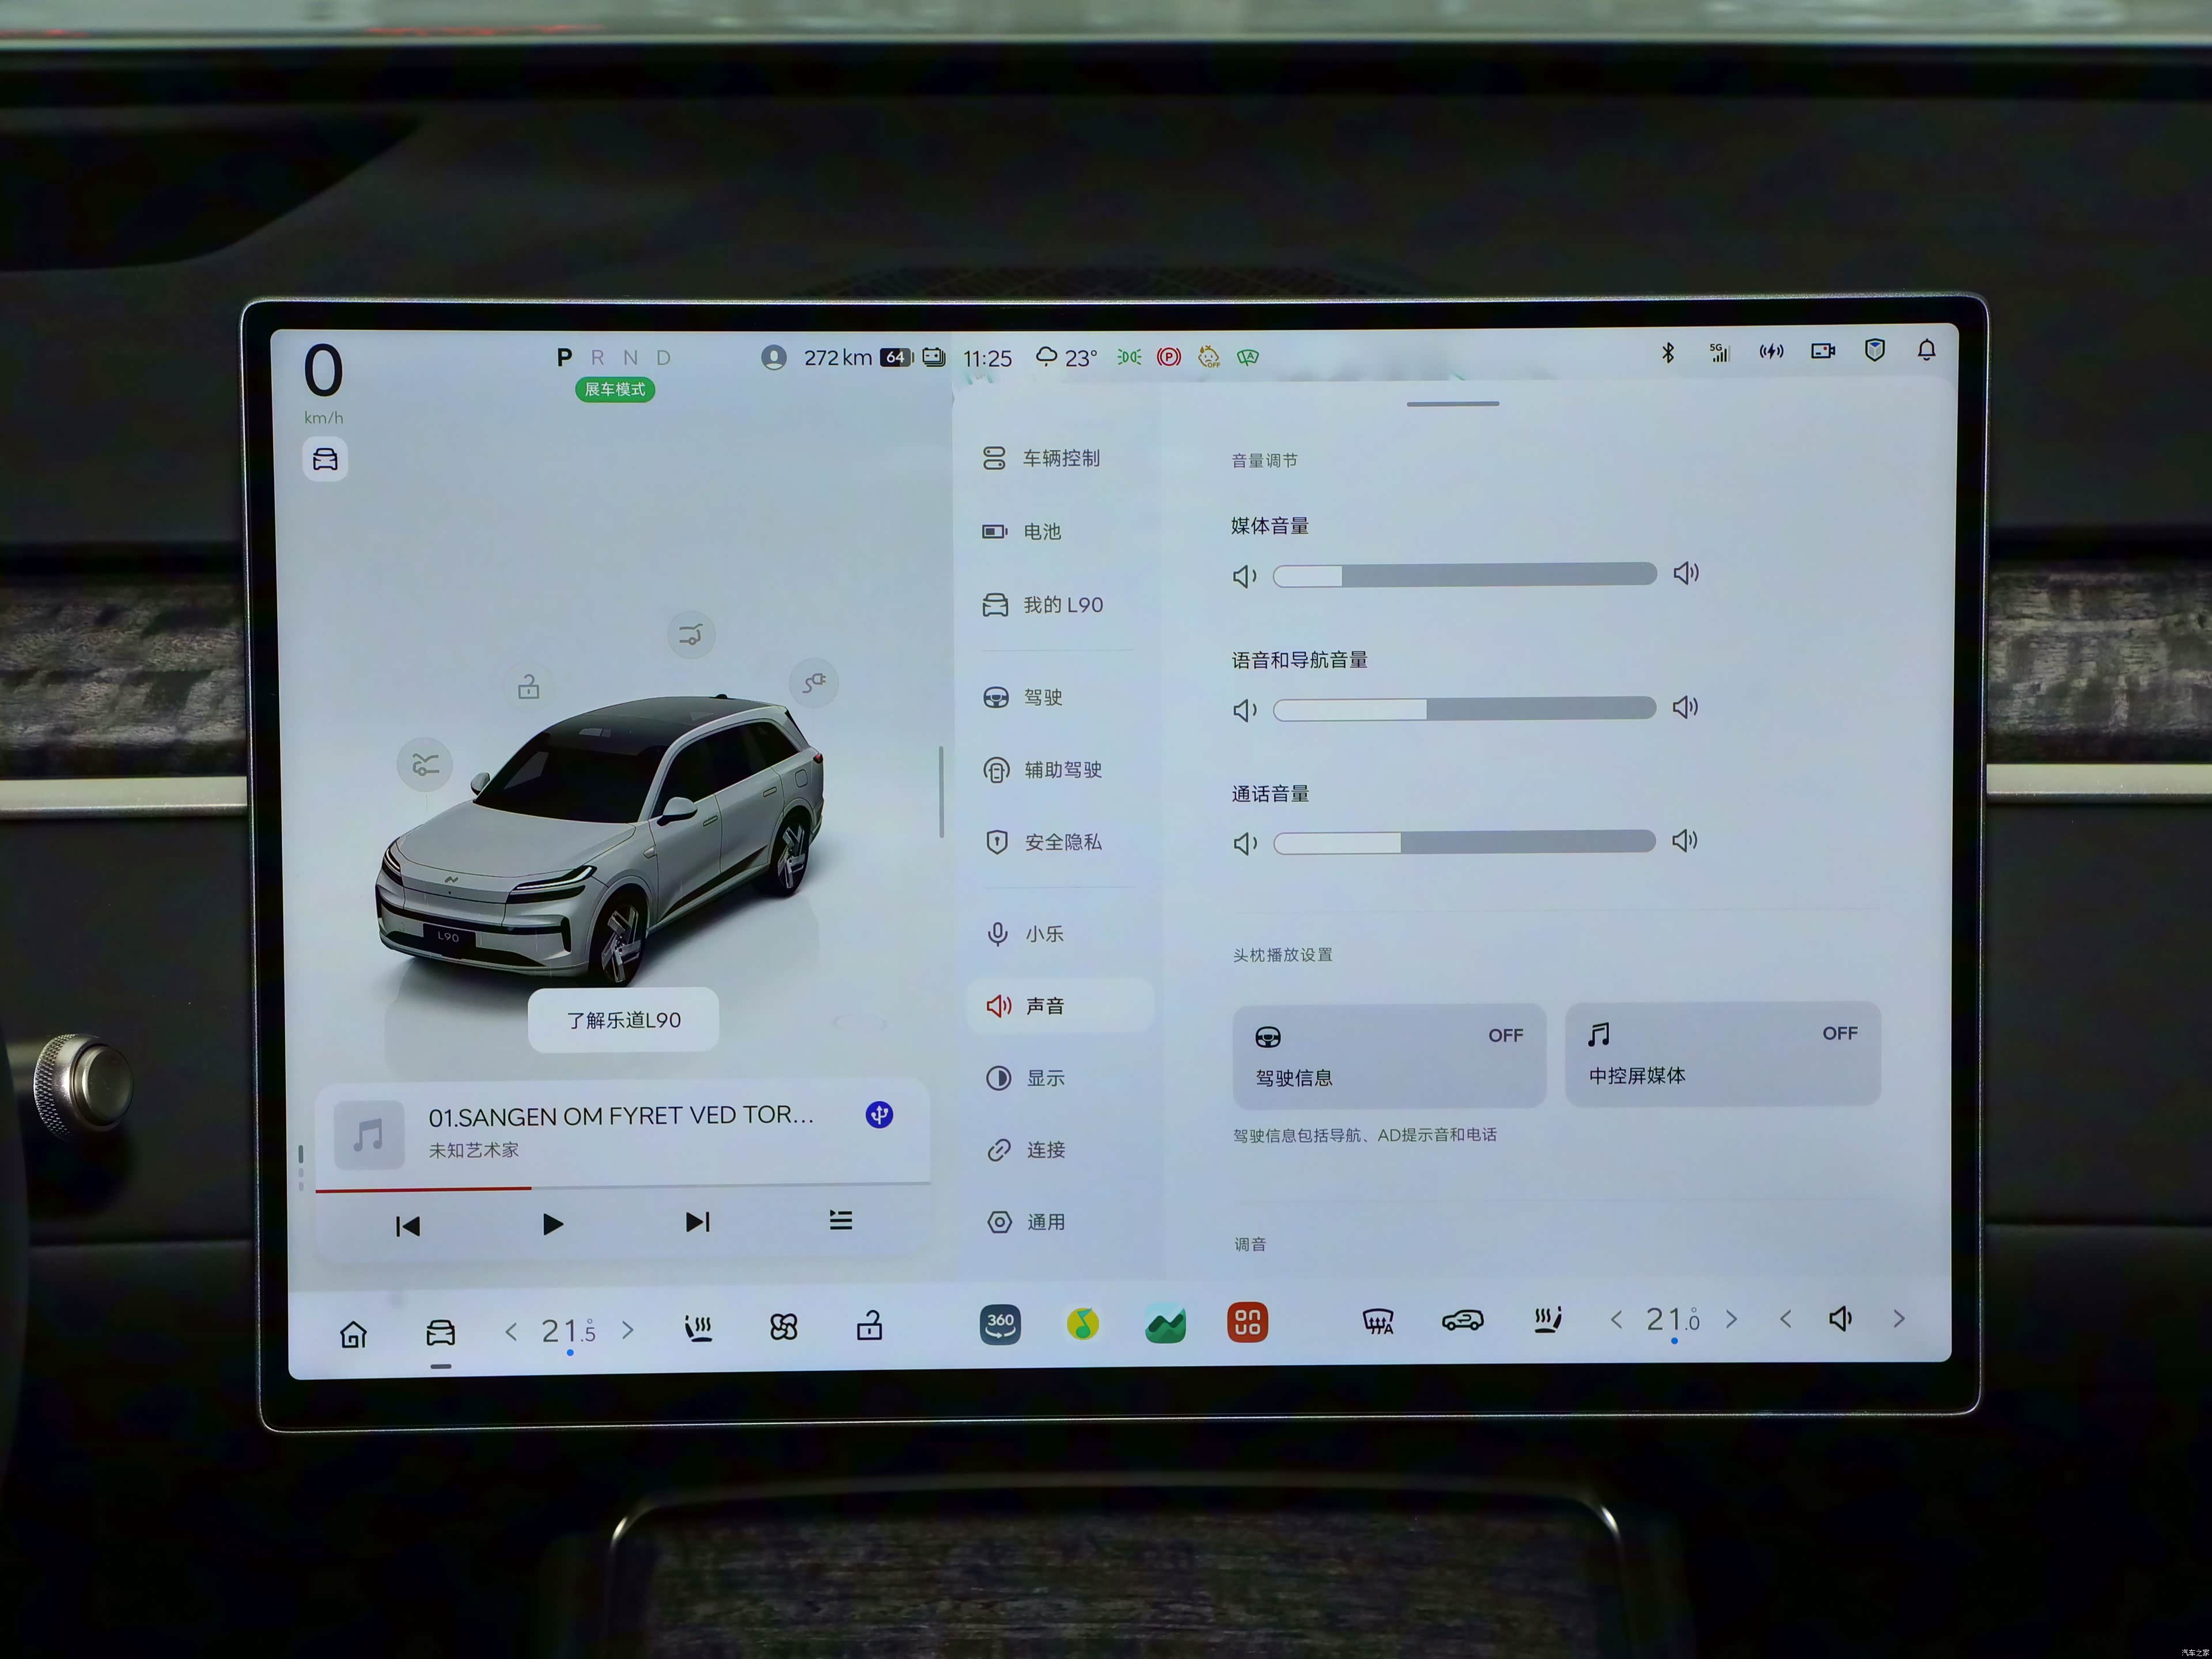Screen dimensions: 2212x1659
Task: Adjust the 媒体音量 slider
Action: point(1464,575)
